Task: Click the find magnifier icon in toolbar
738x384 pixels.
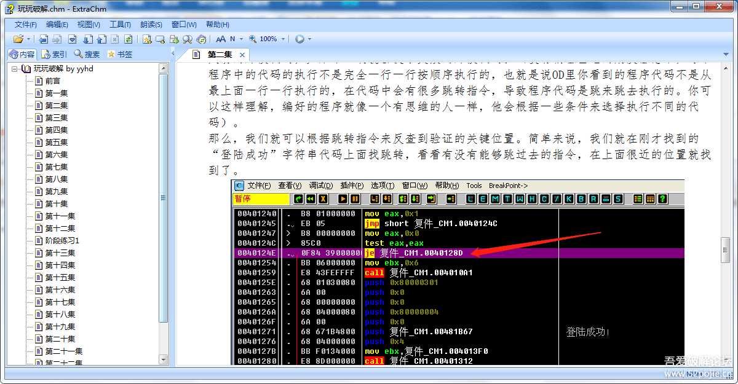Action: point(188,39)
